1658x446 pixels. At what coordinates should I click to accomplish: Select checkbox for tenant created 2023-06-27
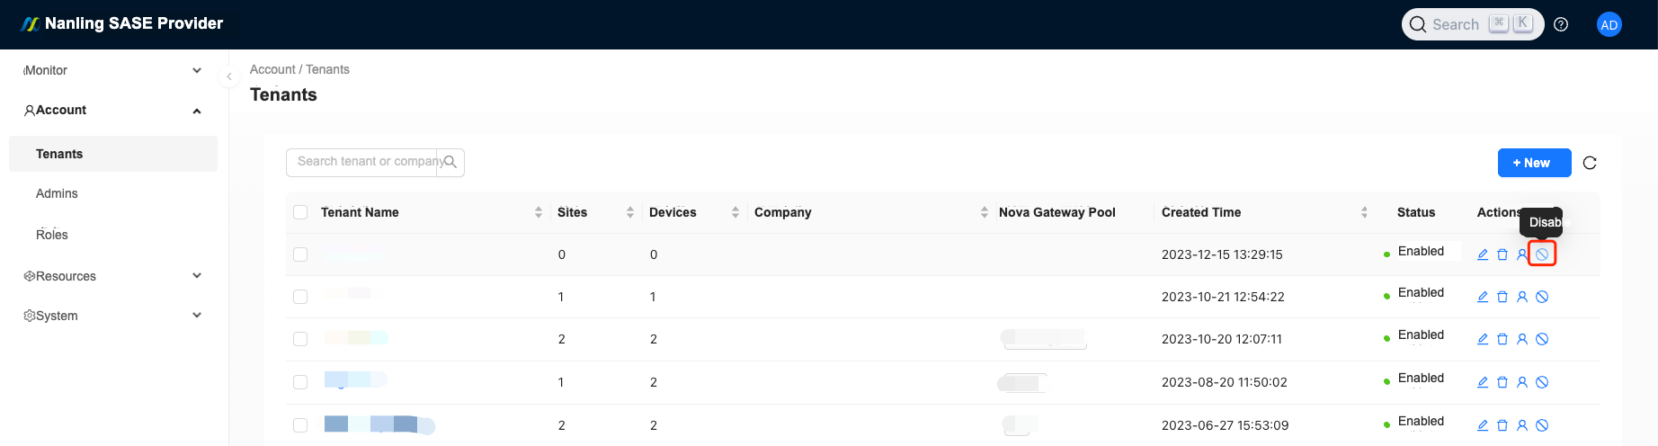click(300, 425)
